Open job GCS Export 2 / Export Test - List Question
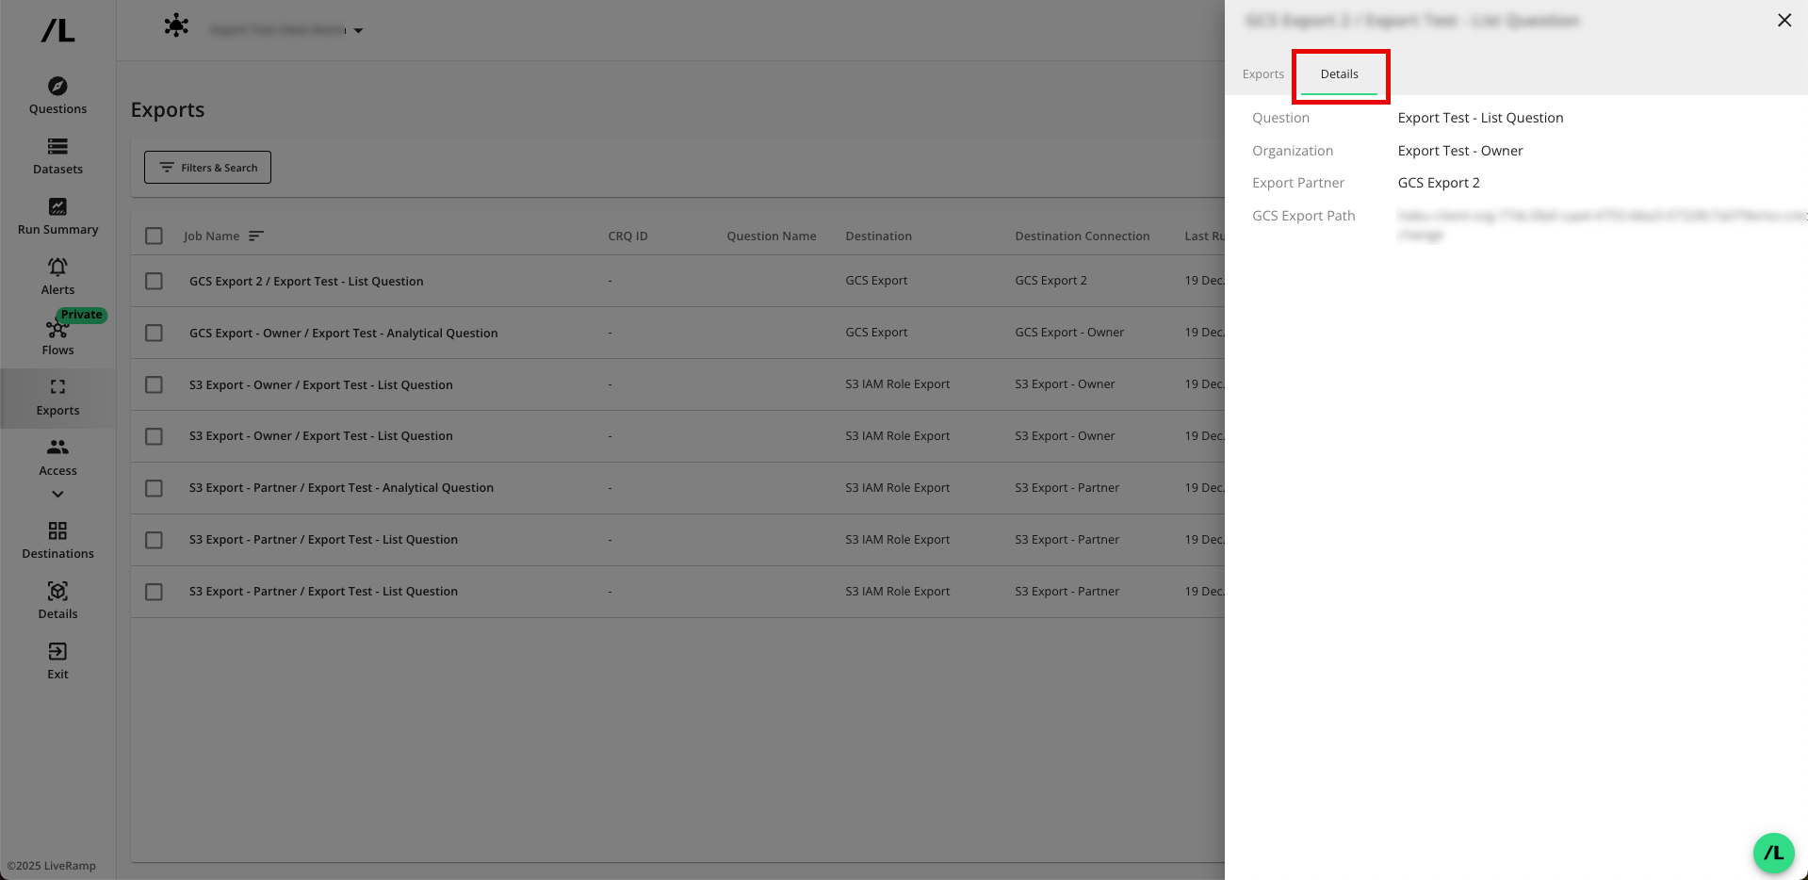This screenshot has height=880, width=1808. (x=306, y=281)
